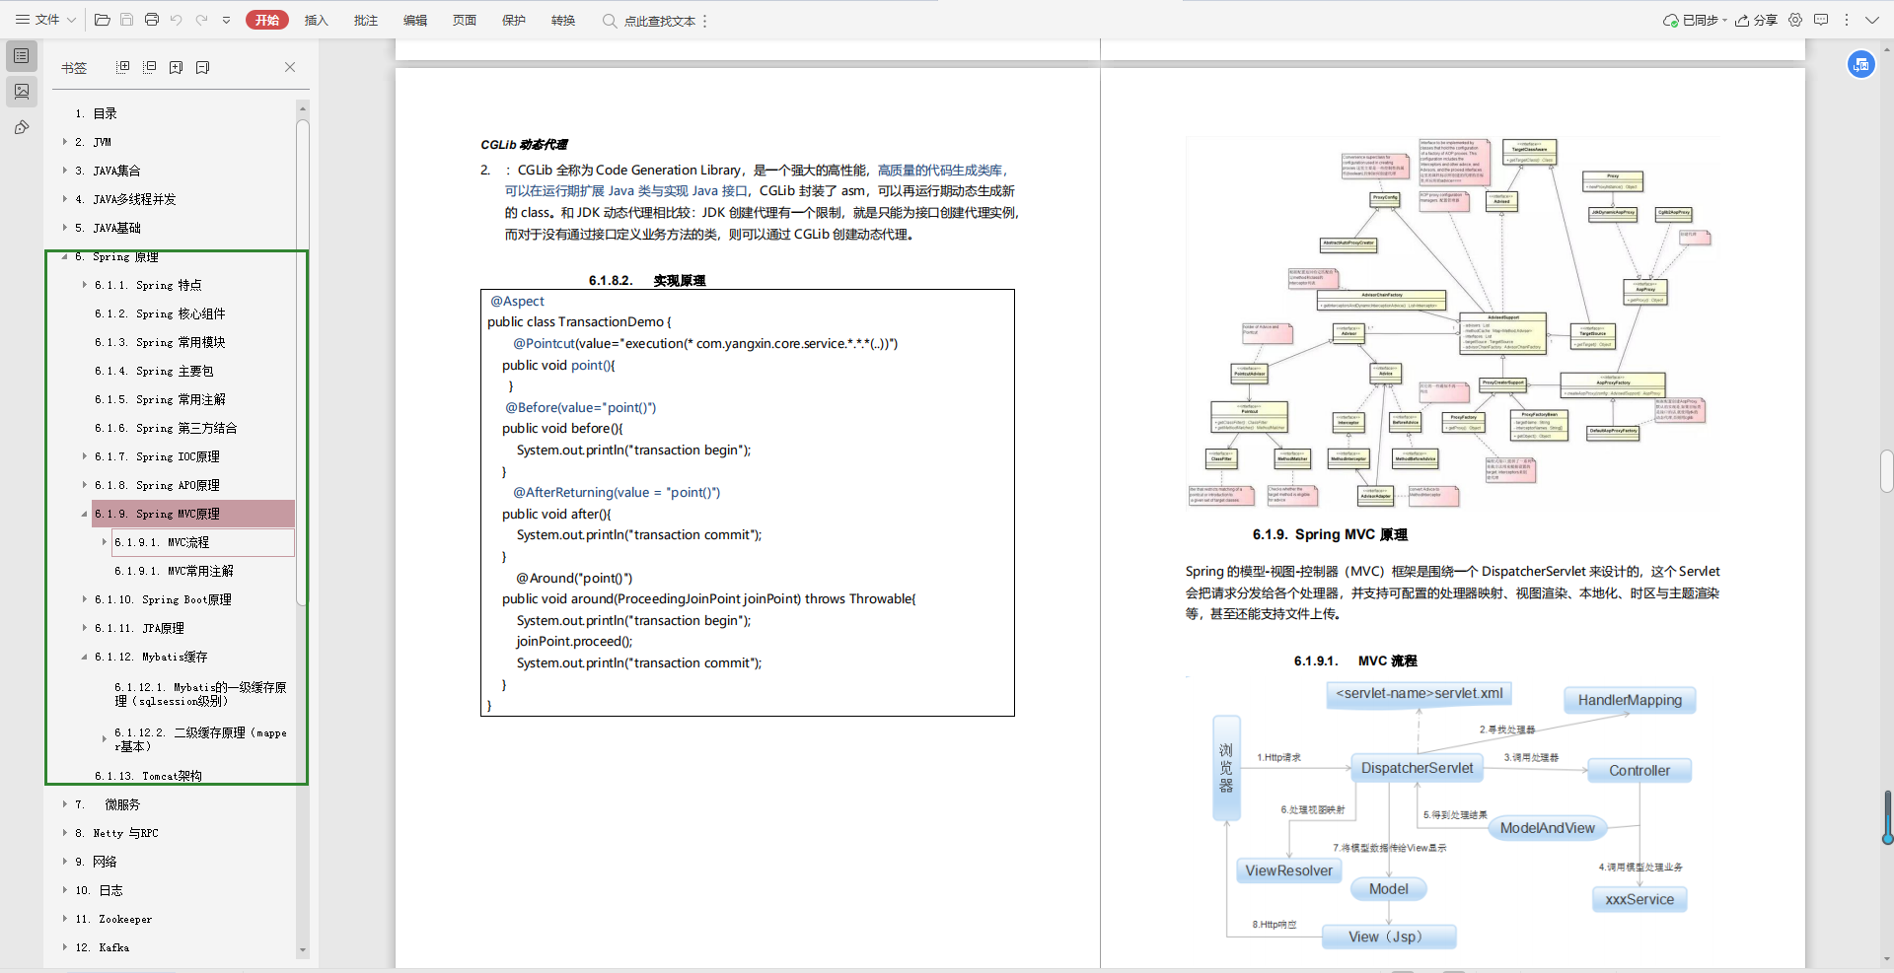Image resolution: width=1894 pixels, height=973 pixels.
Task: Select the 转换 ribbon tab
Action: click(563, 20)
